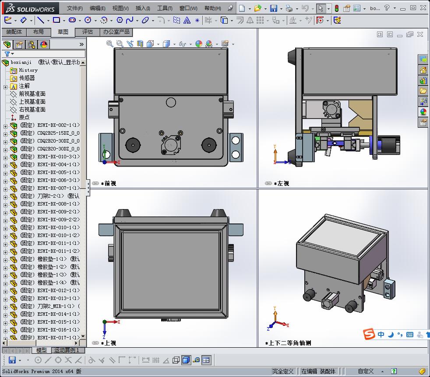Viewport: 430px width, 377px height.
Task: Expand the CDQ2B25-15DZ component node
Action: point(5,134)
